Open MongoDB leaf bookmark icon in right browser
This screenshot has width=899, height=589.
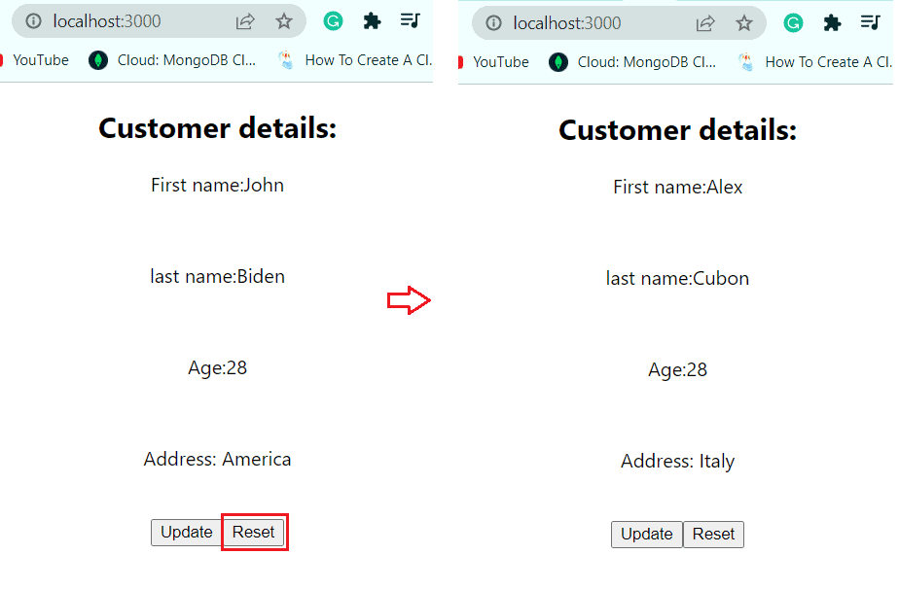click(x=558, y=62)
